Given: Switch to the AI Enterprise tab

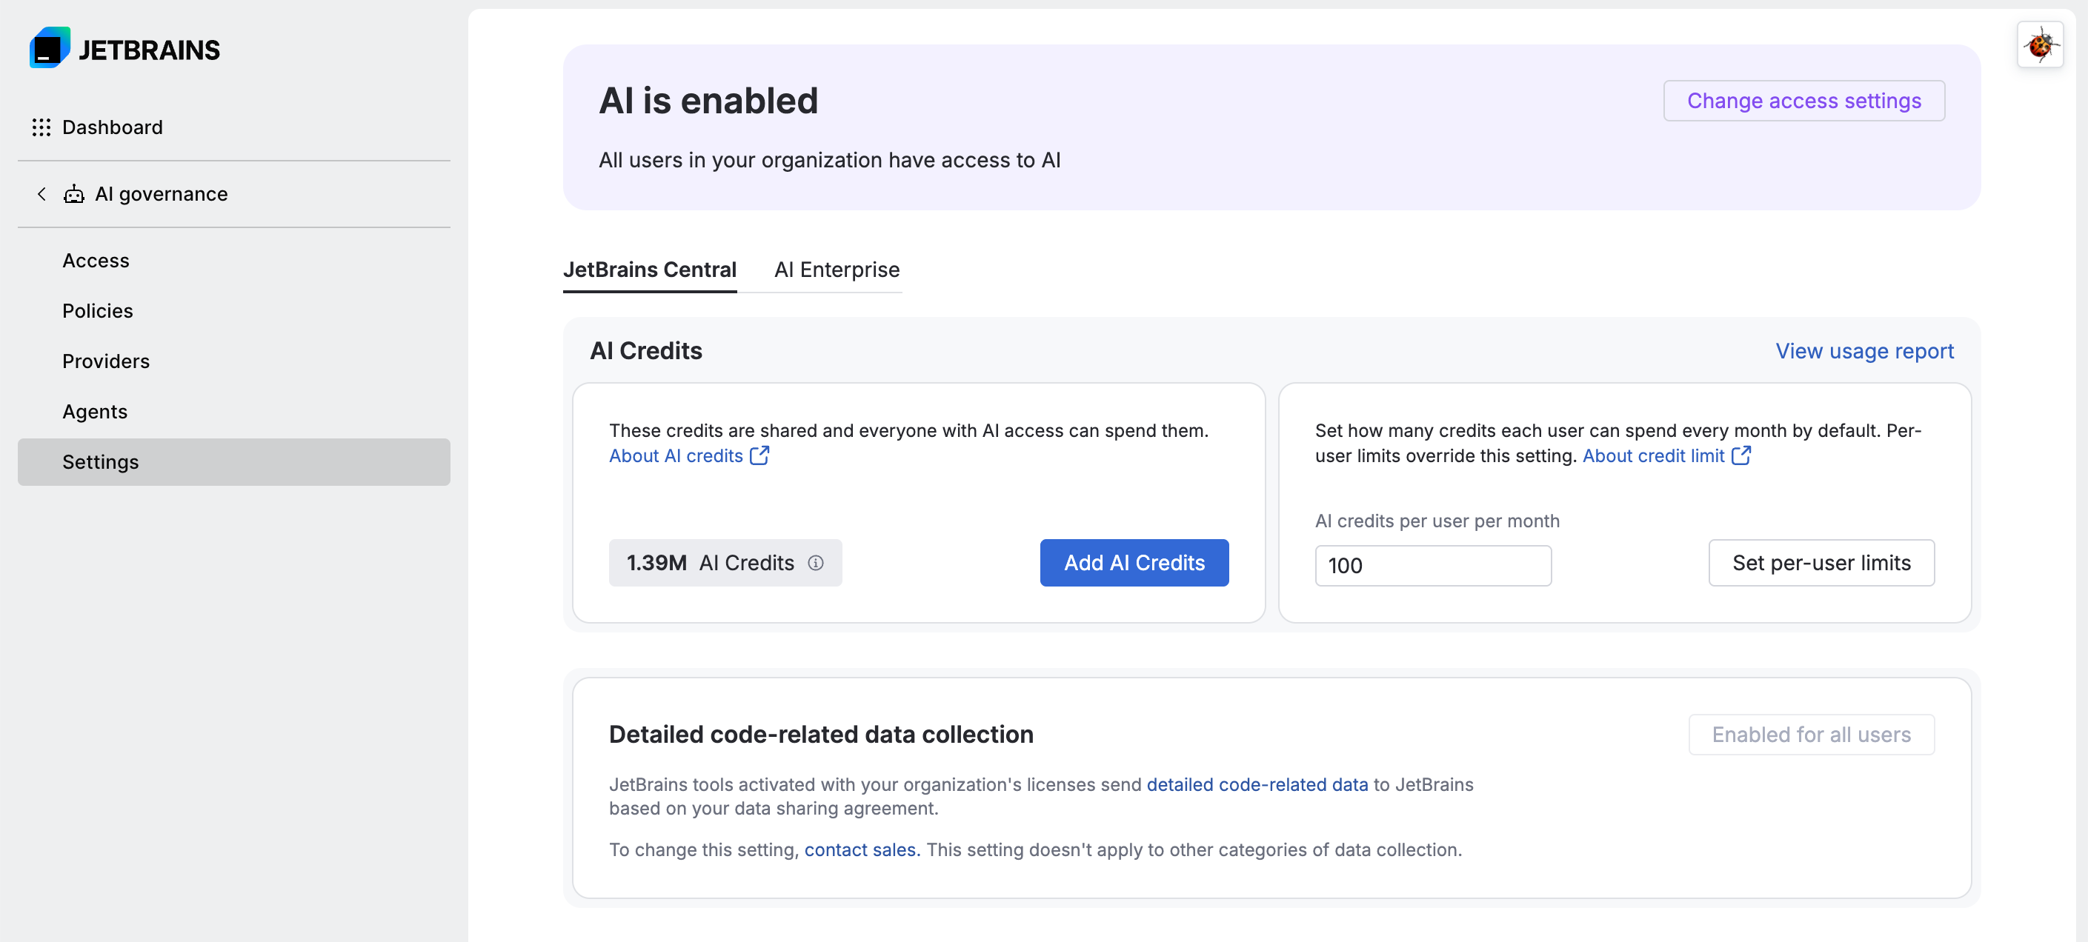Looking at the screenshot, I should pyautogui.click(x=837, y=270).
